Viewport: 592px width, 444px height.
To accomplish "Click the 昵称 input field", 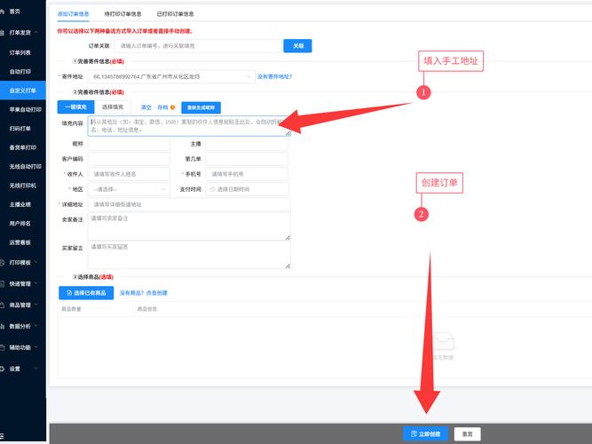I will coord(129,144).
